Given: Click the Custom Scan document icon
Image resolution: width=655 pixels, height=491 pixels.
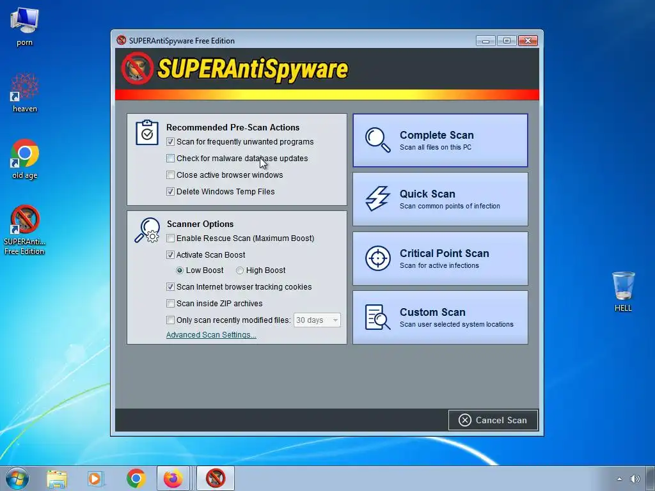Looking at the screenshot, I should tap(377, 317).
